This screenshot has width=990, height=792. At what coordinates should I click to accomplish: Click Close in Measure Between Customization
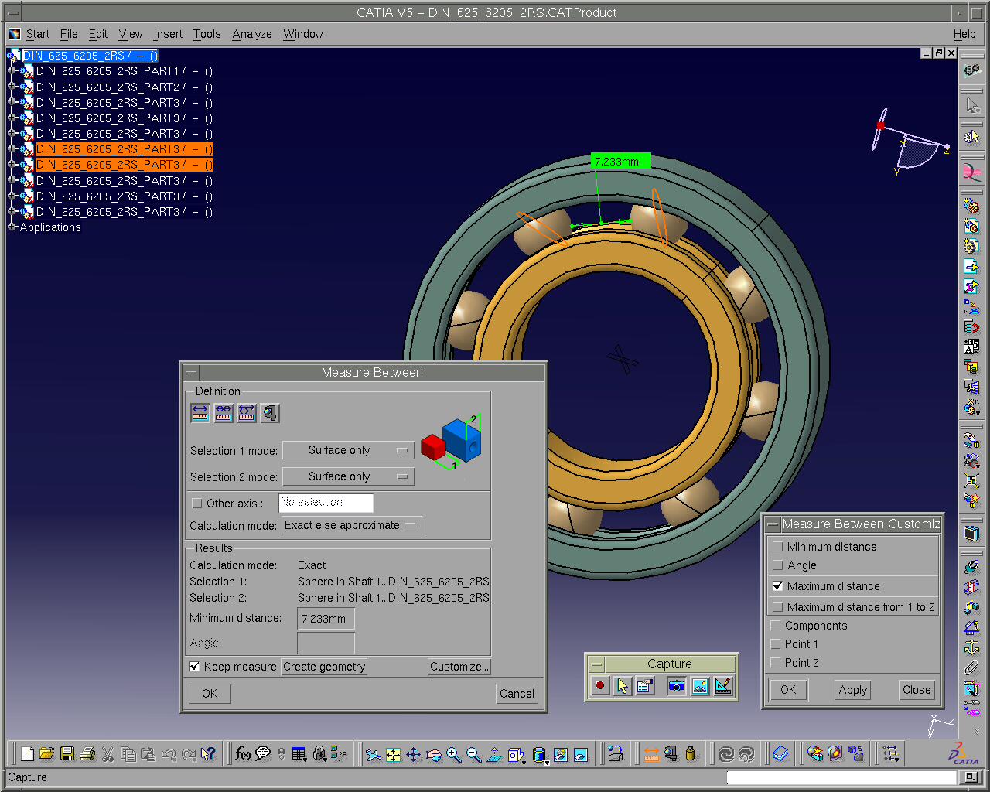tap(917, 690)
